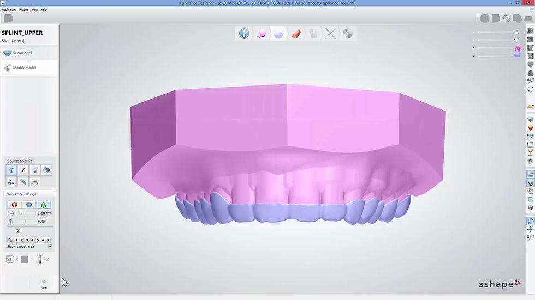Adjust the 0.48 level slider

point(25,222)
